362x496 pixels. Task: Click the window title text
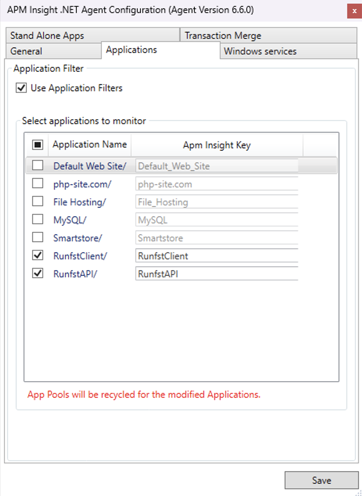(131, 10)
